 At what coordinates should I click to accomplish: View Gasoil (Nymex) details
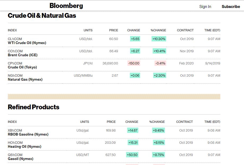(x=20, y=159)
